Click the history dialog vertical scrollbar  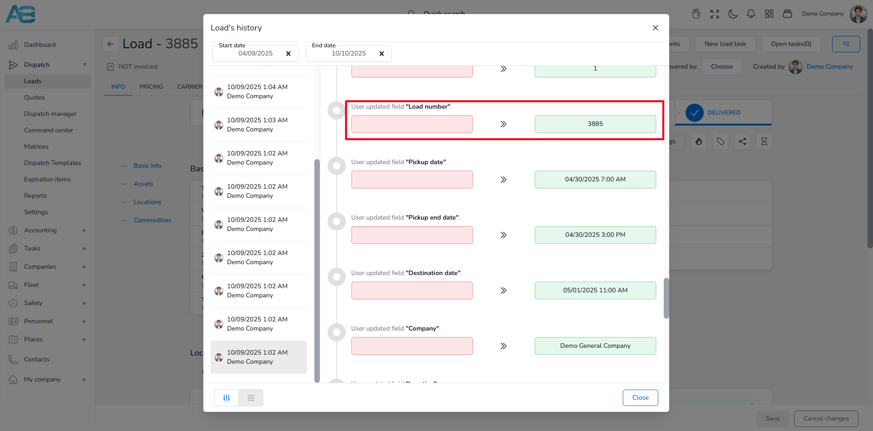(666, 298)
